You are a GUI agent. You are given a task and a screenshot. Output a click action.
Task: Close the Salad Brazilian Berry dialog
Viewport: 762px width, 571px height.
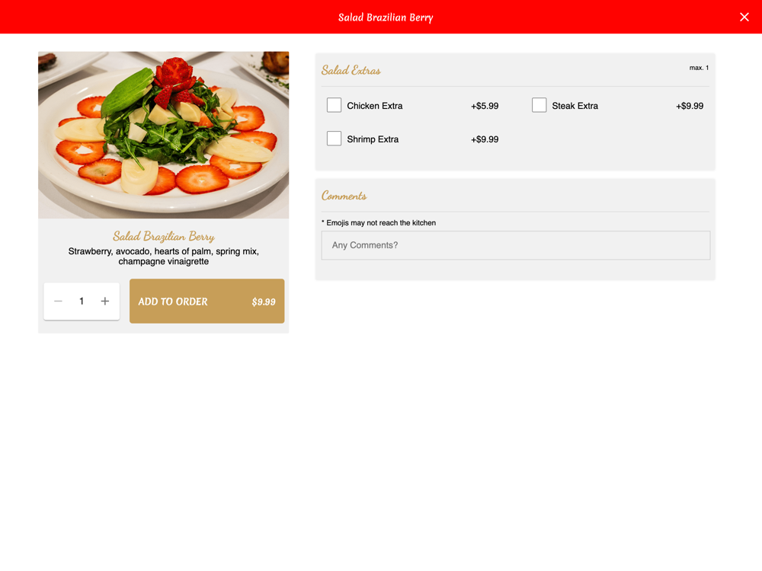(744, 17)
